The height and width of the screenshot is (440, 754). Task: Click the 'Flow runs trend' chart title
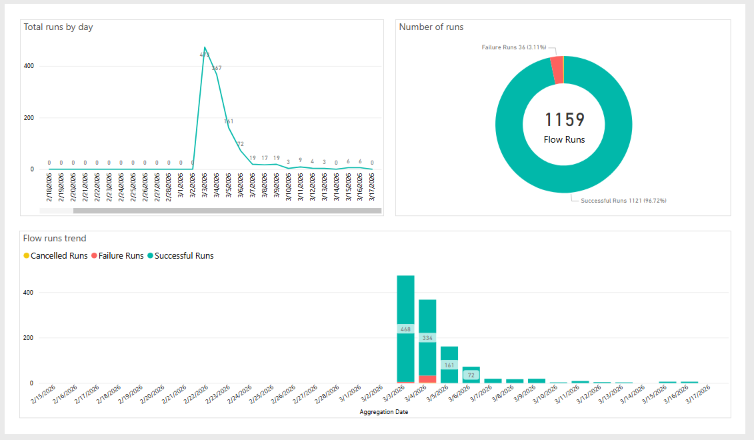pyautogui.click(x=55, y=238)
